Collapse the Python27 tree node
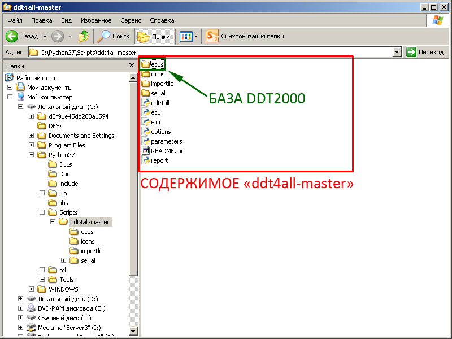452x339 pixels. 31,154
